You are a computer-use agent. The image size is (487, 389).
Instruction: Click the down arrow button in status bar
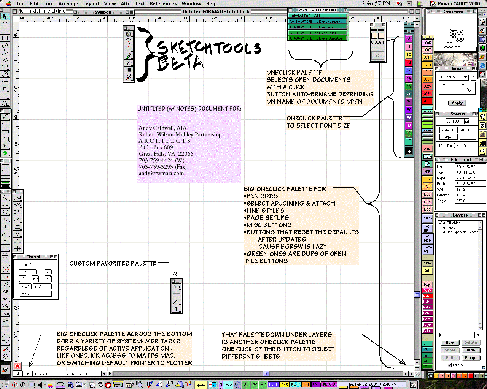[18, 374]
